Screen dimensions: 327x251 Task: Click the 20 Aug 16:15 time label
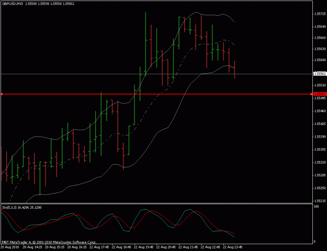tap(77, 247)
